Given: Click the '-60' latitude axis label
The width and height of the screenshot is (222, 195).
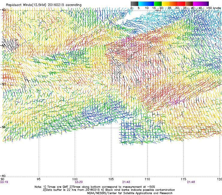Looking at the screenshot, I should [x=3, y=176].
